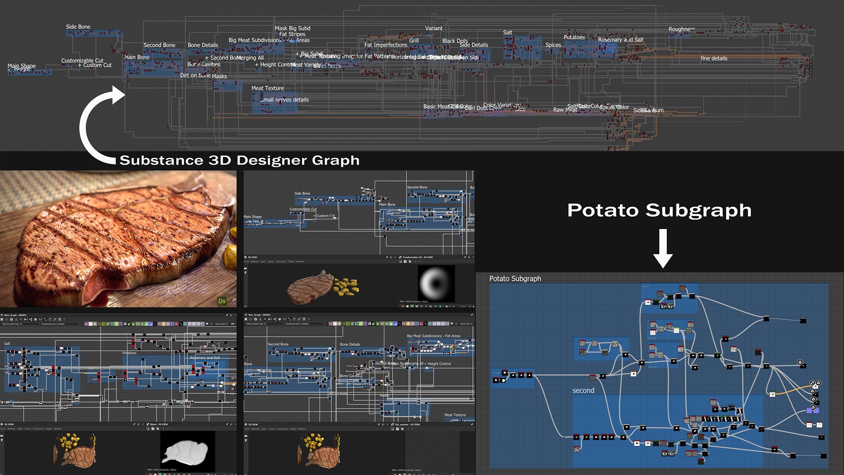The width and height of the screenshot is (844, 475).
Task: Click save icon in Transformation 2D view toolbar
Action: [405, 261]
